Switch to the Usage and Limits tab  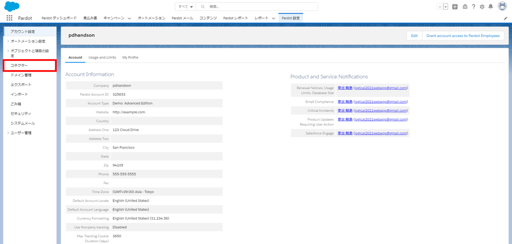tap(102, 57)
